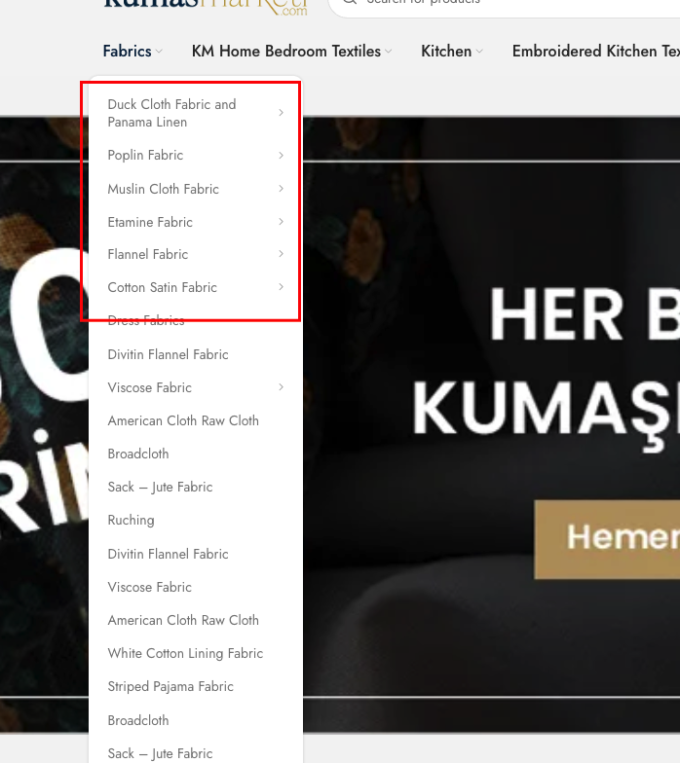Open last Sack – Jute Fabric entry
The image size is (680, 763).
tap(160, 753)
